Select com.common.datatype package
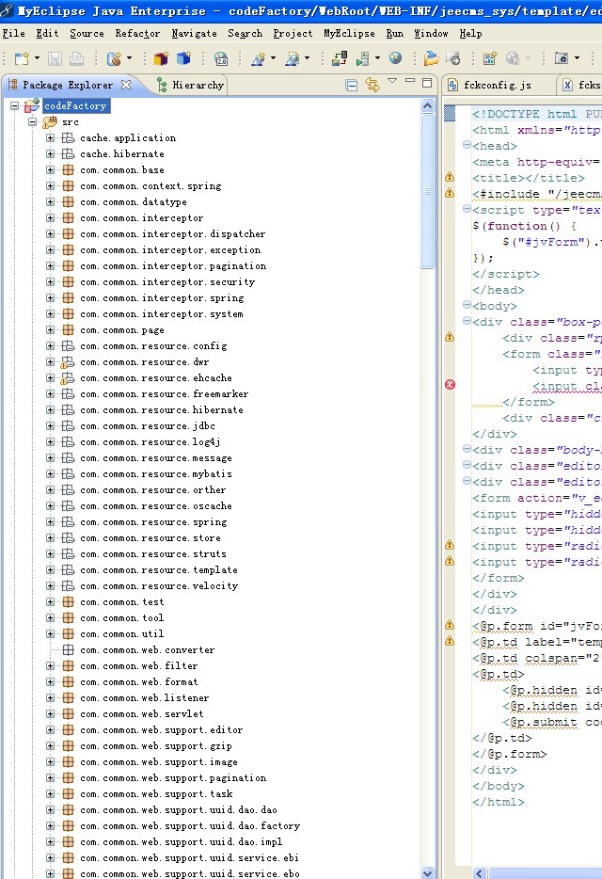The image size is (602, 879). tap(134, 201)
